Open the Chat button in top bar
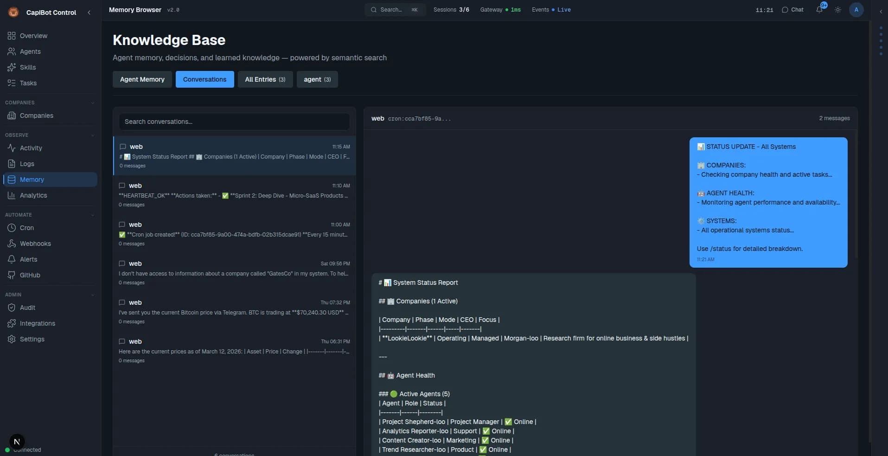The width and height of the screenshot is (888, 456). (792, 10)
